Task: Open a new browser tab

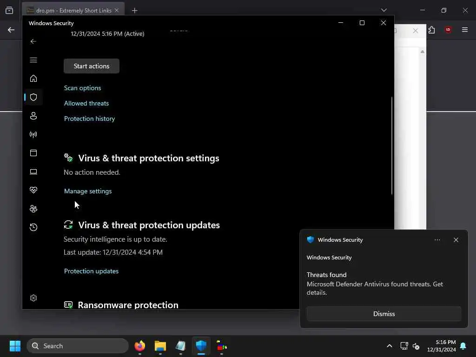Action: (134, 11)
